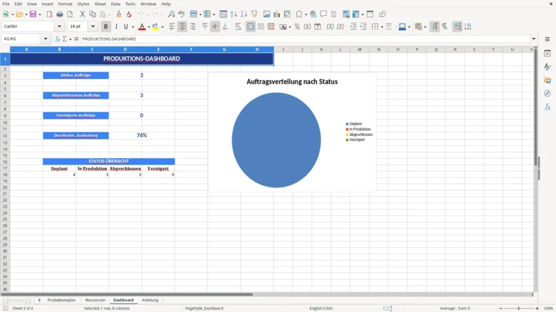556x312 pixels.
Task: Open the Font Color dropdown arrow
Action: (149, 27)
